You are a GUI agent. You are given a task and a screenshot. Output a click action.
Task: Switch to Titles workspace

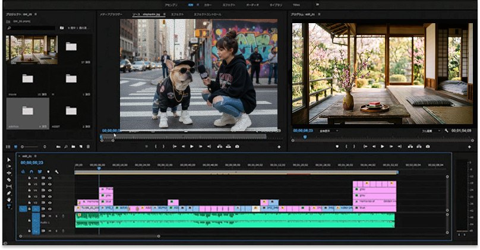pos(296,5)
